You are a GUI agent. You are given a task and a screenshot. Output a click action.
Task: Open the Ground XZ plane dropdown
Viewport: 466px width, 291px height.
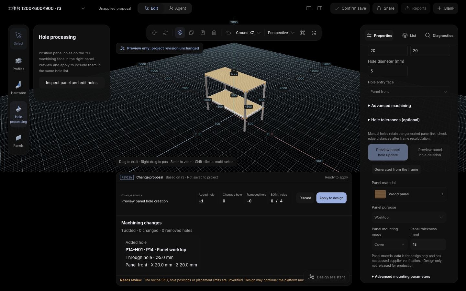click(248, 33)
